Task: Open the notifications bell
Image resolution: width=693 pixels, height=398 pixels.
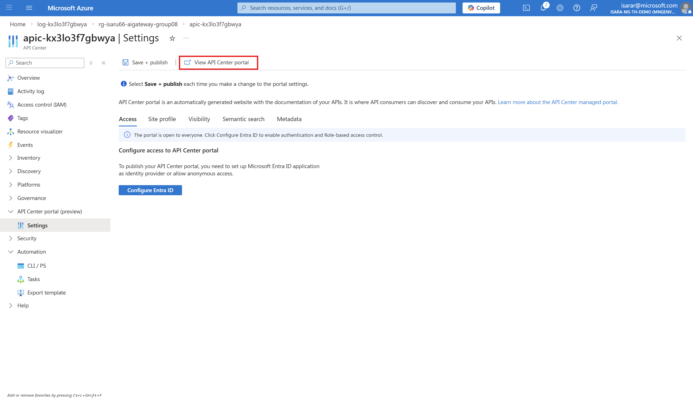Action: tap(543, 8)
